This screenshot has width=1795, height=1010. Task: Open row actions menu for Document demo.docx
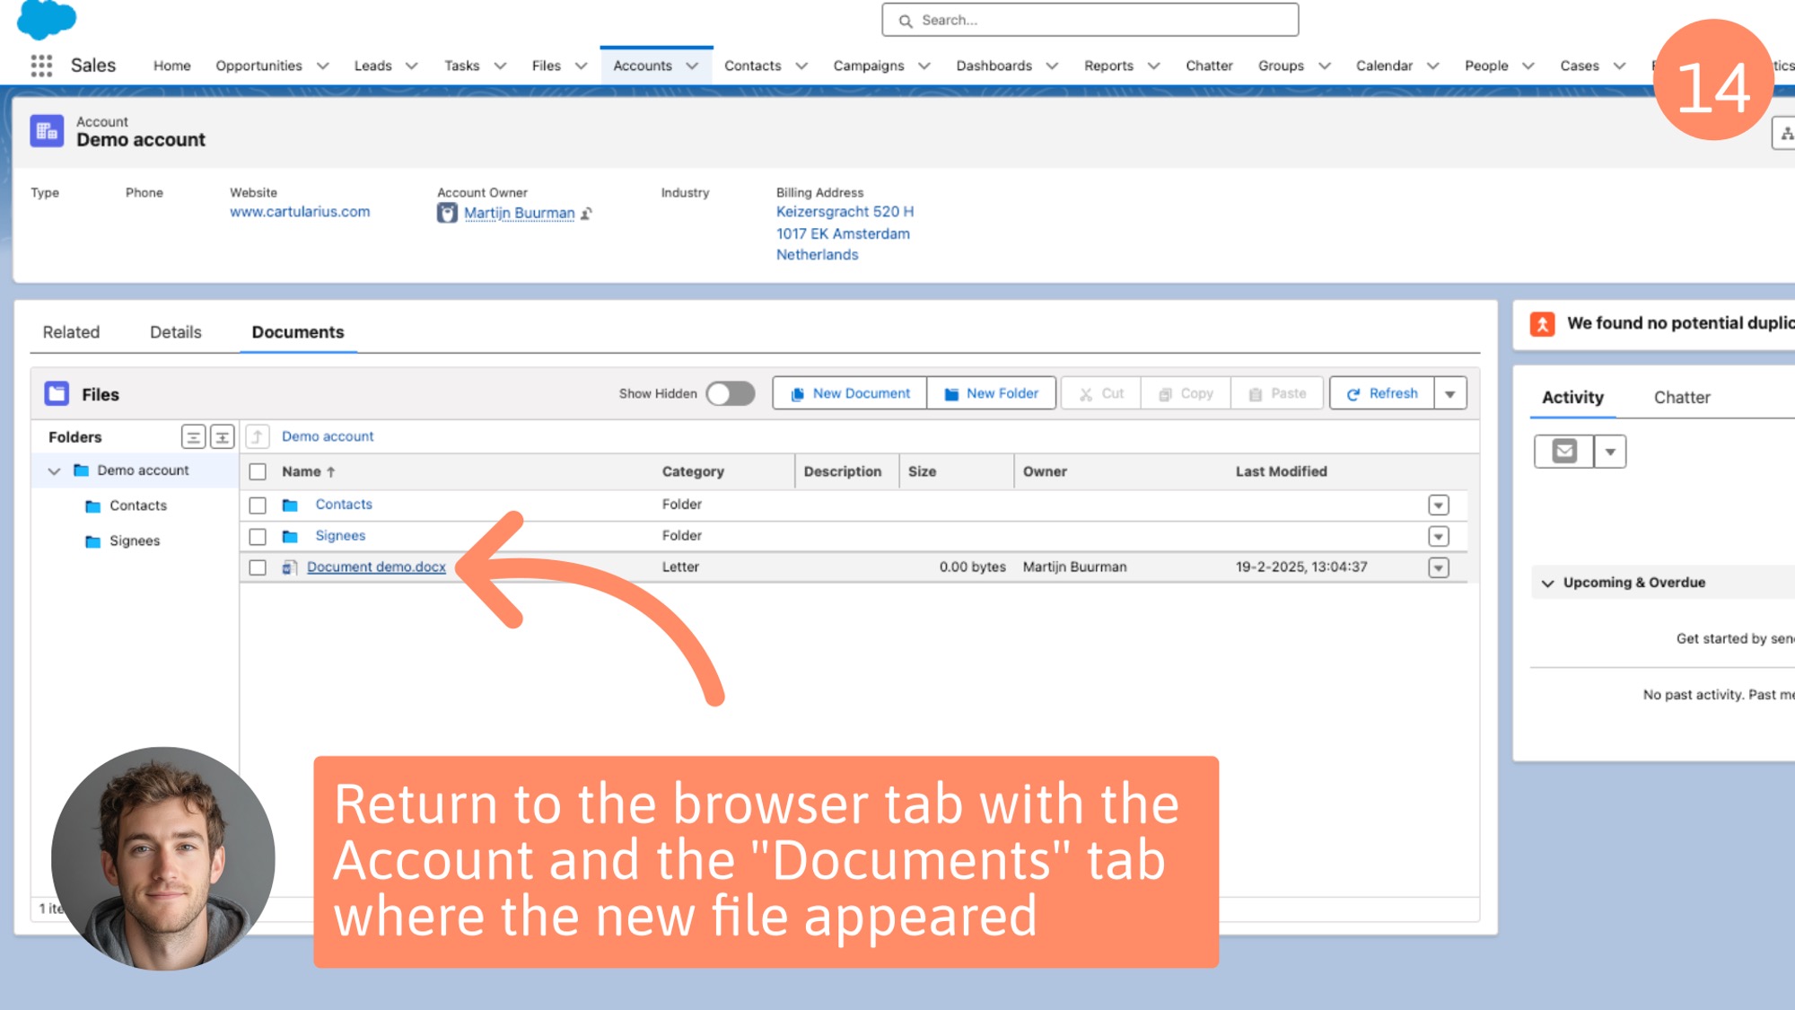pyautogui.click(x=1439, y=567)
